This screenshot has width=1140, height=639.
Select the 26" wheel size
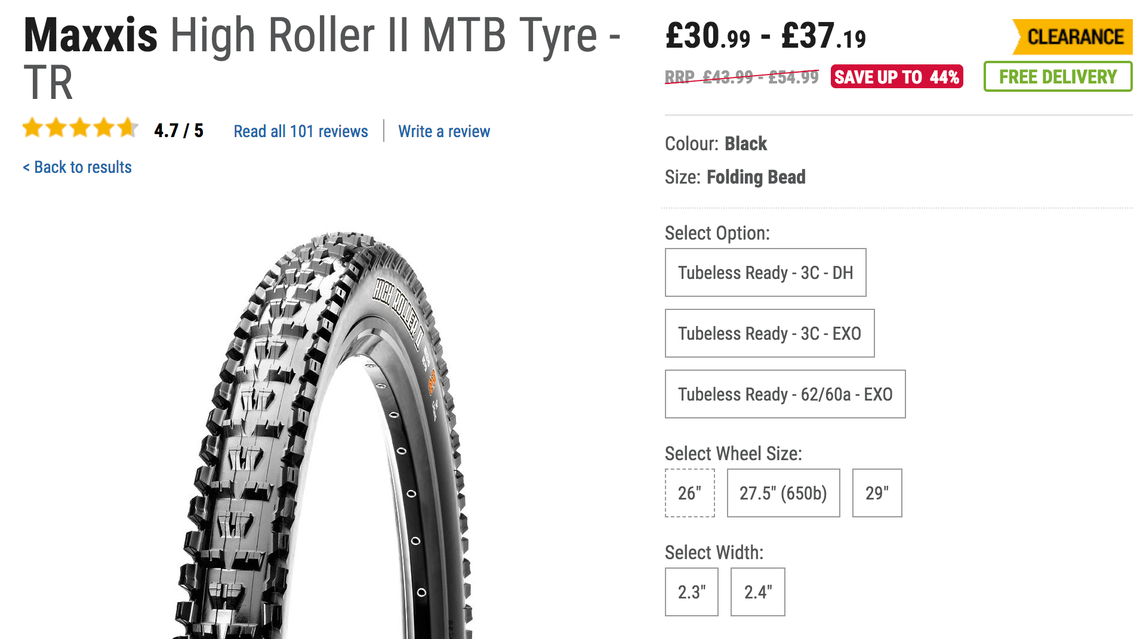(689, 493)
